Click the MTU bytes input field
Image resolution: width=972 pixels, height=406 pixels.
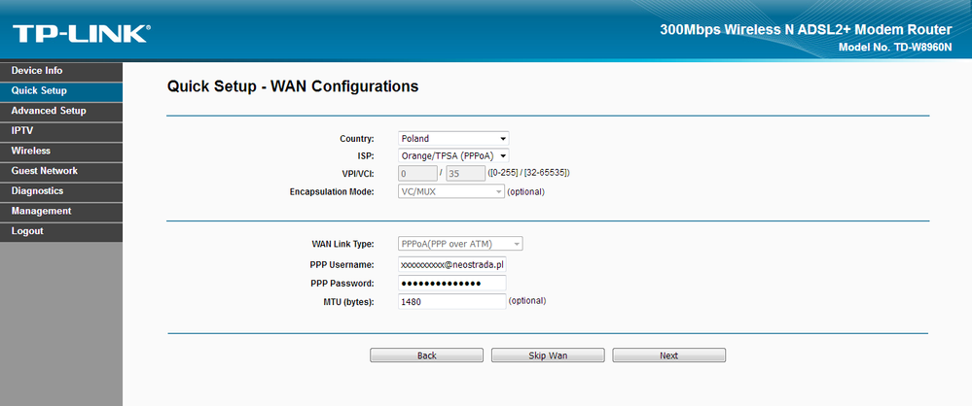(x=452, y=301)
